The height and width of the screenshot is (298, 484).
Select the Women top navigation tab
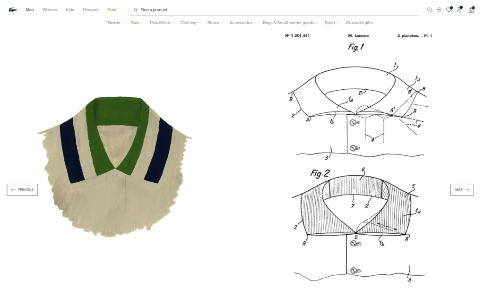(x=50, y=9)
